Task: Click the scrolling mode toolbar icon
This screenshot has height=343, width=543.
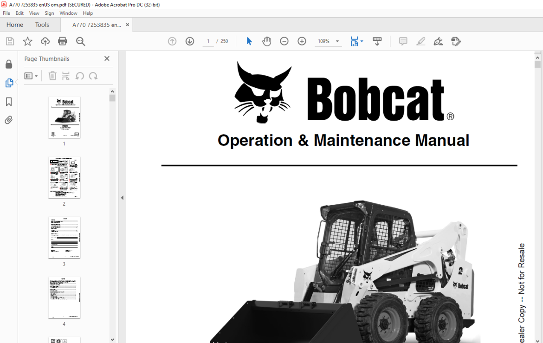Action: click(377, 41)
